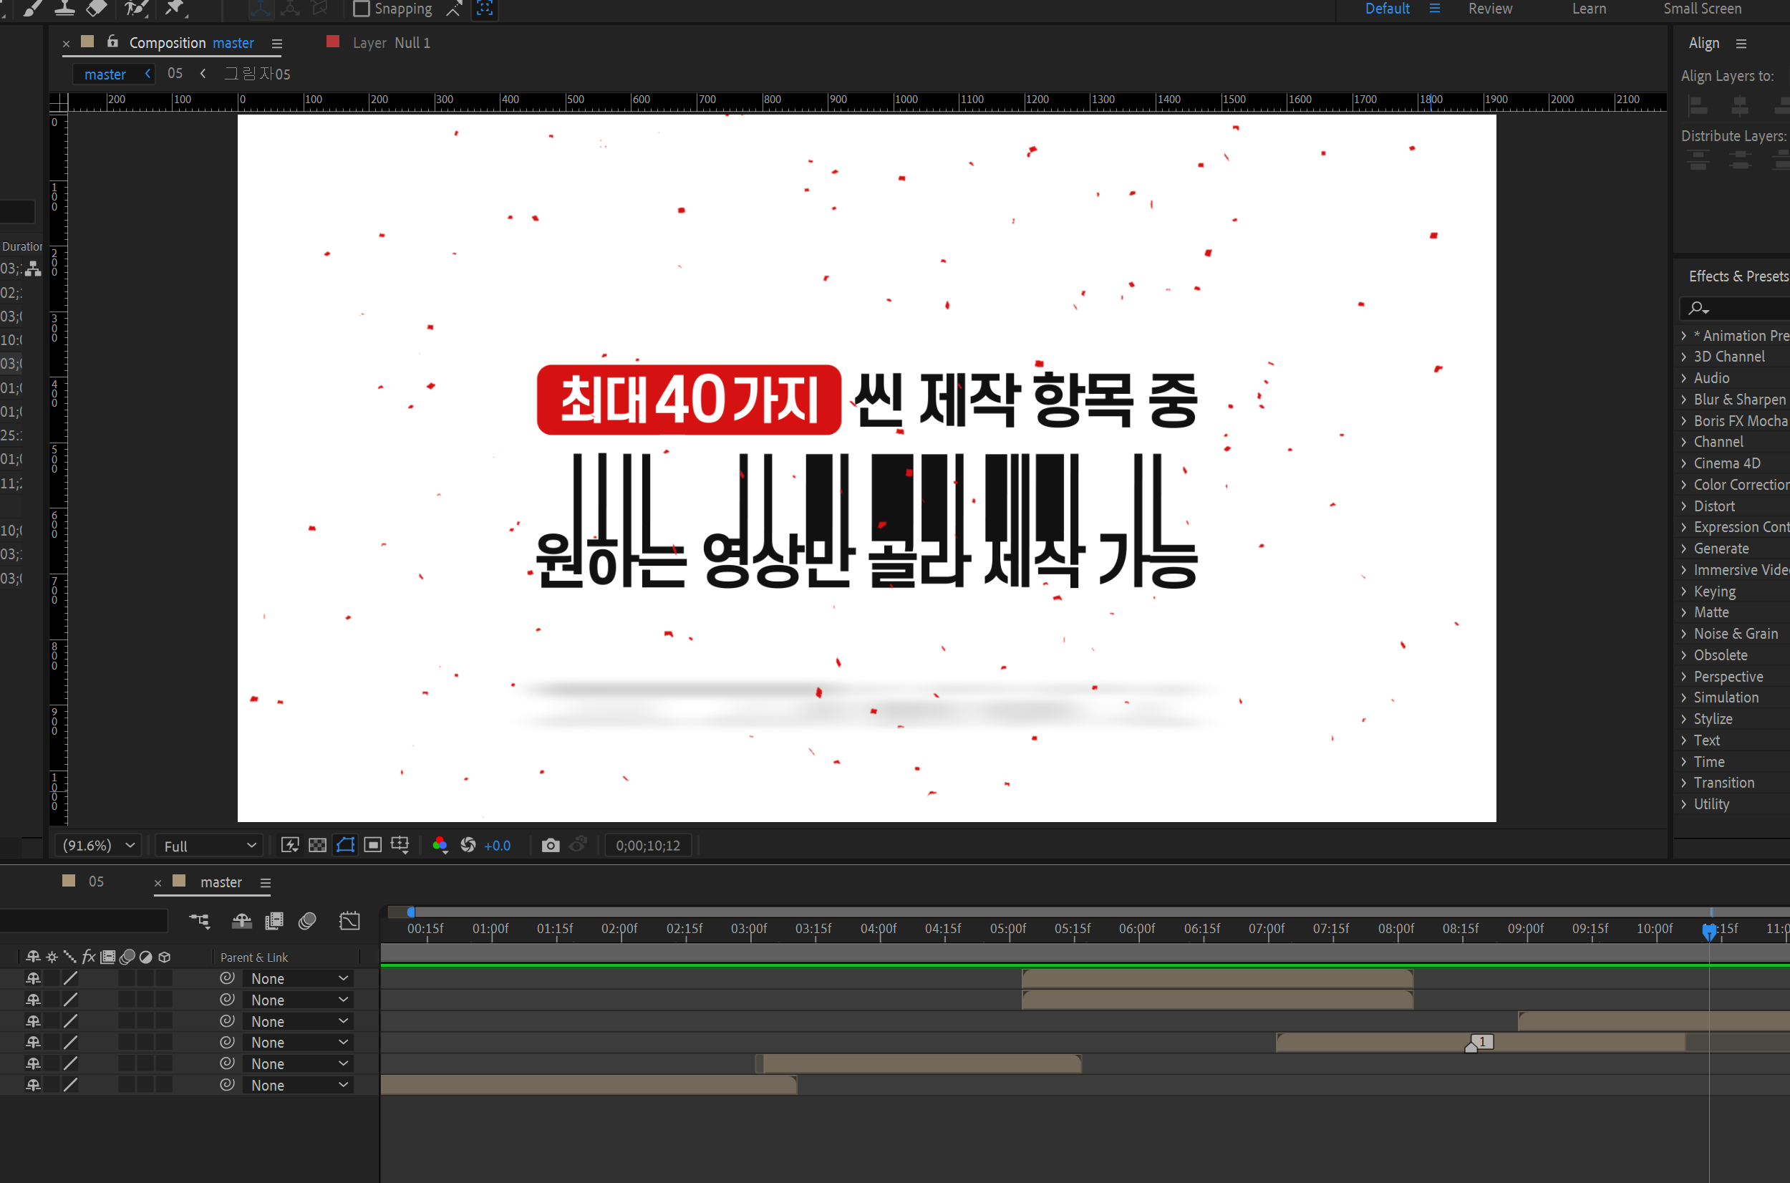Click the current time 0;00;10;12 display
This screenshot has height=1183, width=1790.
tap(648, 846)
